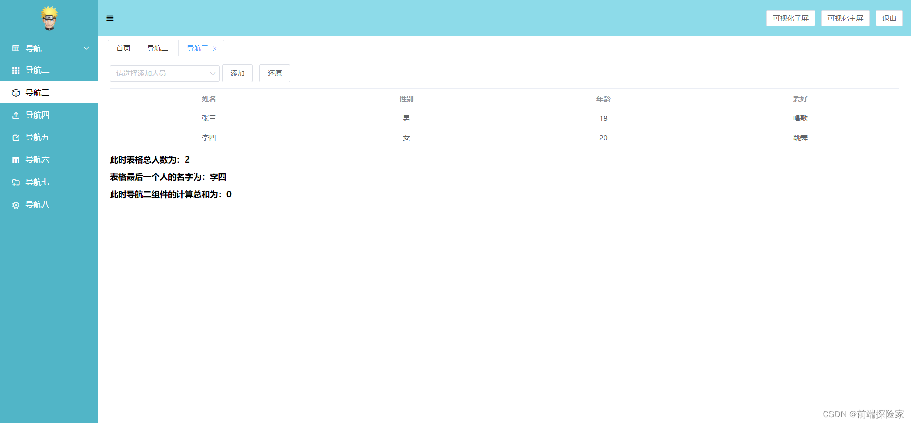Open 导航四 in the sidebar
The image size is (911, 423).
tap(49, 115)
